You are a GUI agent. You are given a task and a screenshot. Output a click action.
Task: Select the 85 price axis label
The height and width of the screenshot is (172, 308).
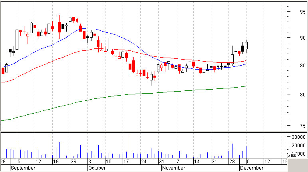pyautogui.click(x=303, y=65)
